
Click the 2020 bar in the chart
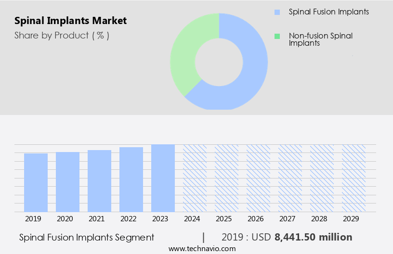pyautogui.click(x=68, y=182)
